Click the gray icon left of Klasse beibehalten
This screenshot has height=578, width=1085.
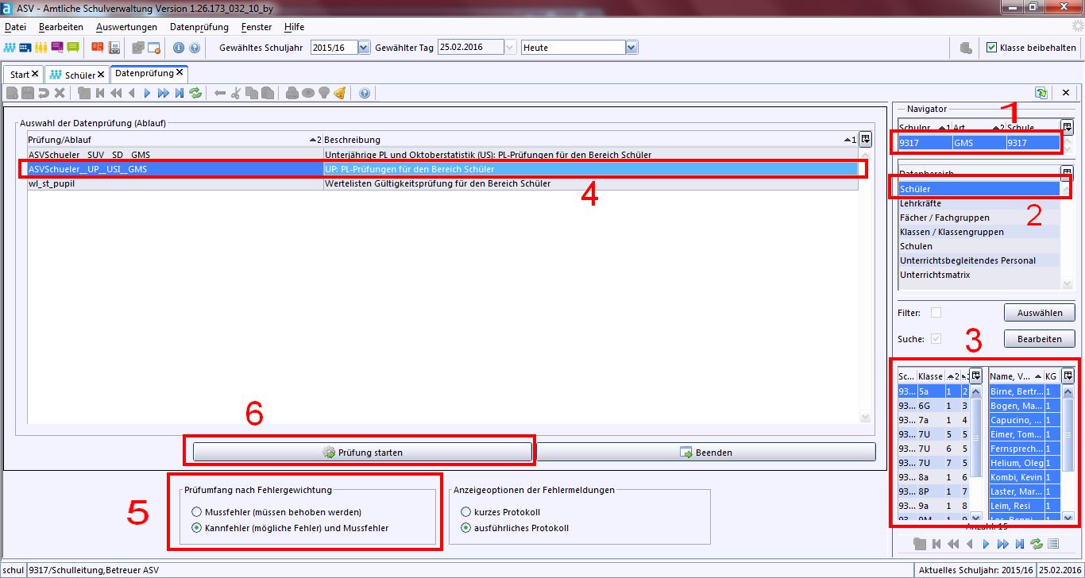[966, 48]
